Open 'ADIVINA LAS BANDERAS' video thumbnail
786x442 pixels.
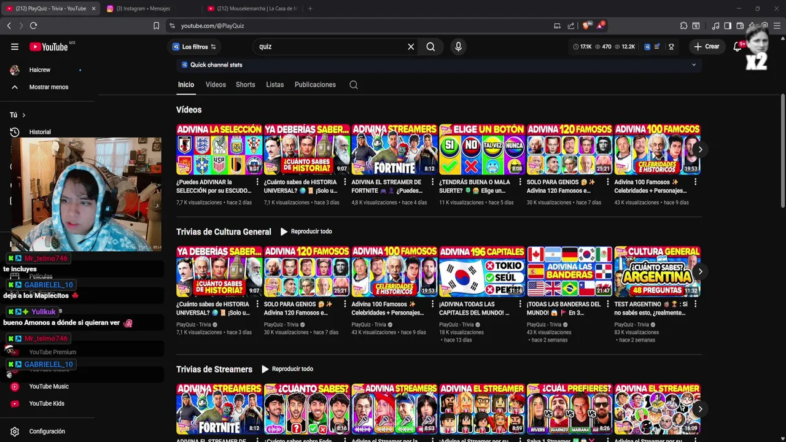coord(570,271)
